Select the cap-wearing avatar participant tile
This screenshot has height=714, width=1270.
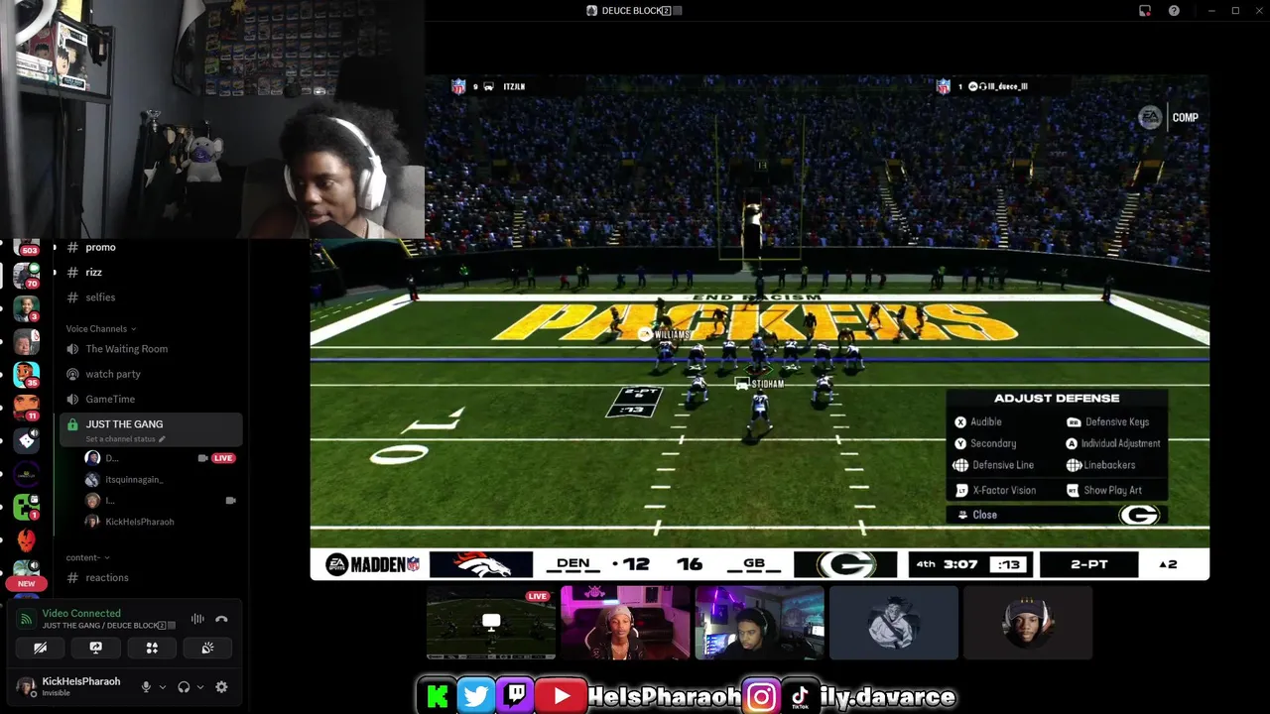click(1028, 623)
